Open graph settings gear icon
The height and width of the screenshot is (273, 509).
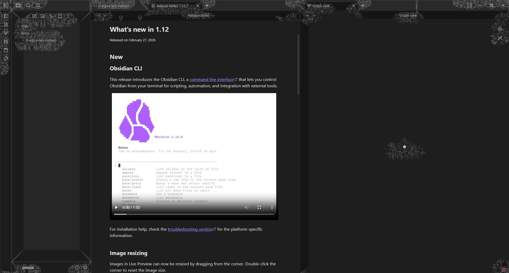pos(500,29)
